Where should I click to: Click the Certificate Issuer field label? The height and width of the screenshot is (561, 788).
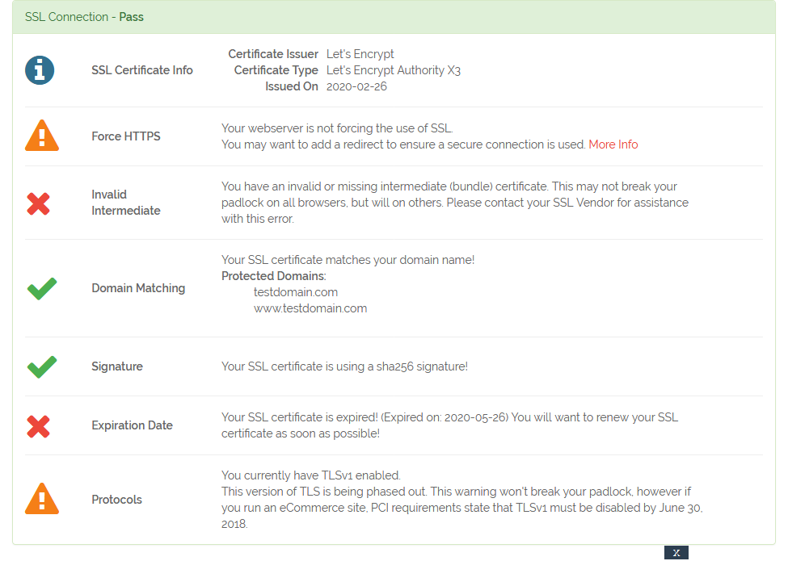point(273,54)
